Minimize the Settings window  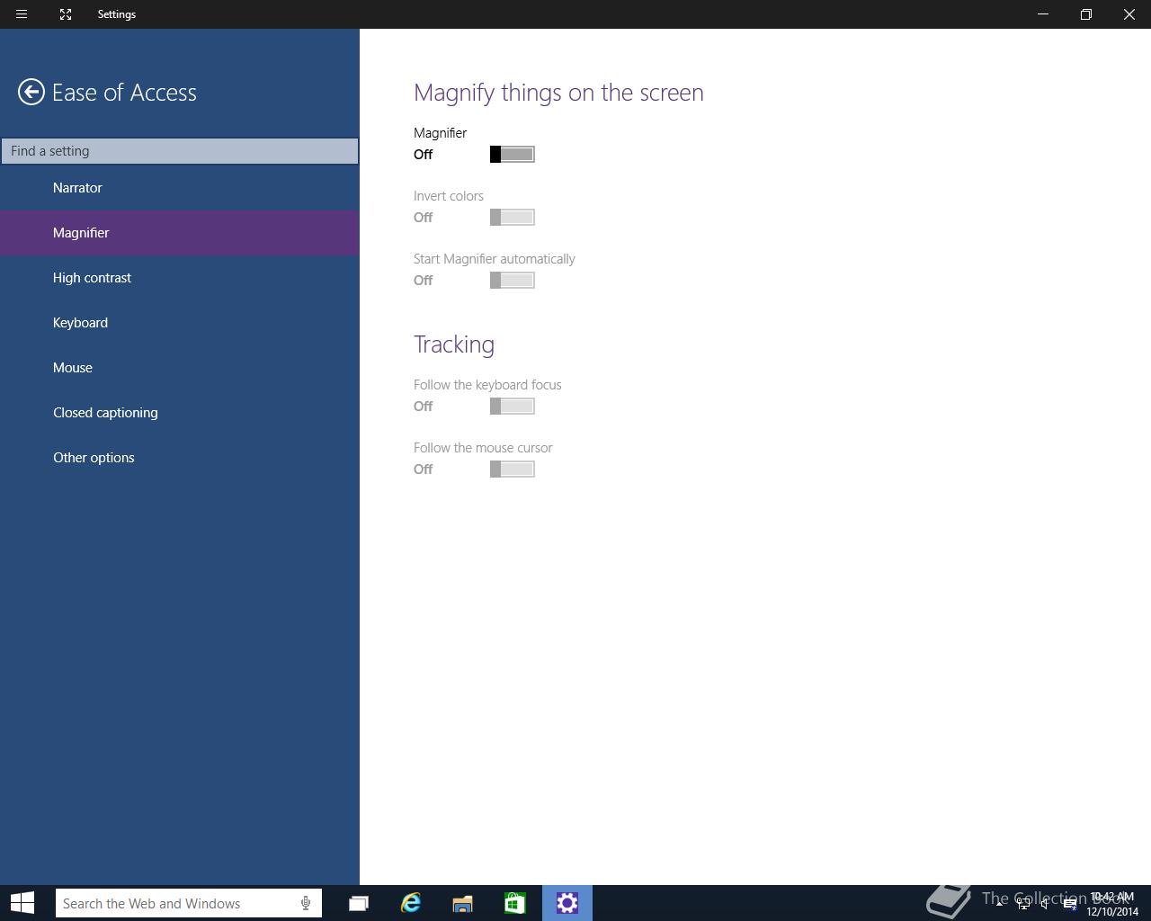(x=1043, y=14)
